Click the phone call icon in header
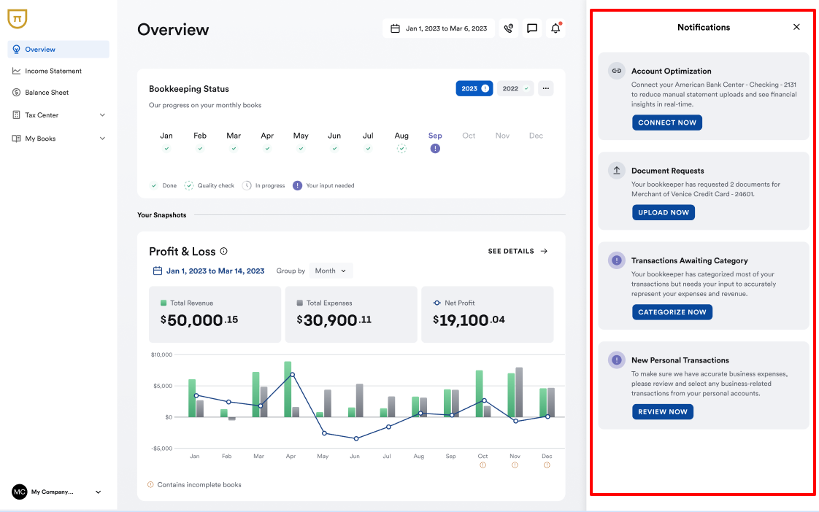The width and height of the screenshot is (819, 512). (509, 28)
